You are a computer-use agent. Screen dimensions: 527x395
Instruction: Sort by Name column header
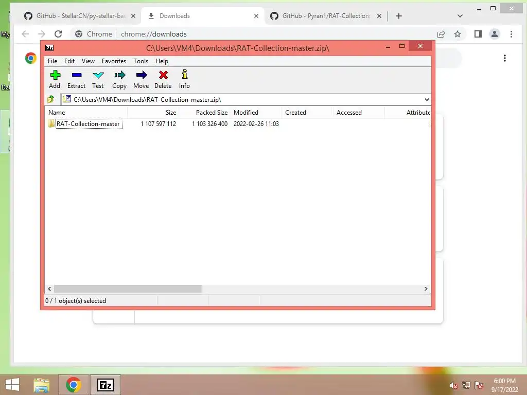pos(86,113)
